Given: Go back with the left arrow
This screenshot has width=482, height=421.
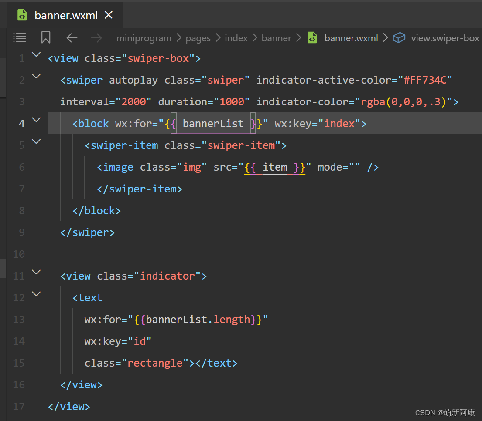Looking at the screenshot, I should (x=72, y=38).
